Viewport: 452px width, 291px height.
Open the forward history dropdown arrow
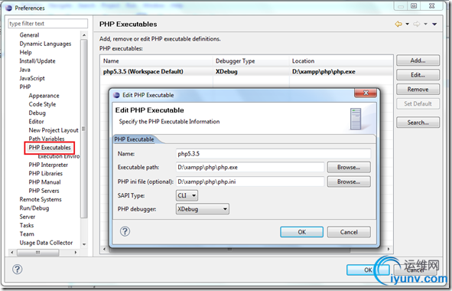tap(425, 25)
